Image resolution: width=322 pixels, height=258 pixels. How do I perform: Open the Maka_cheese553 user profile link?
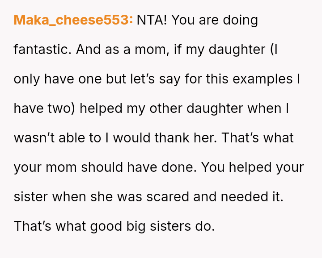point(73,20)
